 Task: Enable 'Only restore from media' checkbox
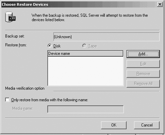(7, 100)
